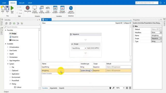166x93 pixels.
Task: Start the Recording wizard
Action: [28, 9]
